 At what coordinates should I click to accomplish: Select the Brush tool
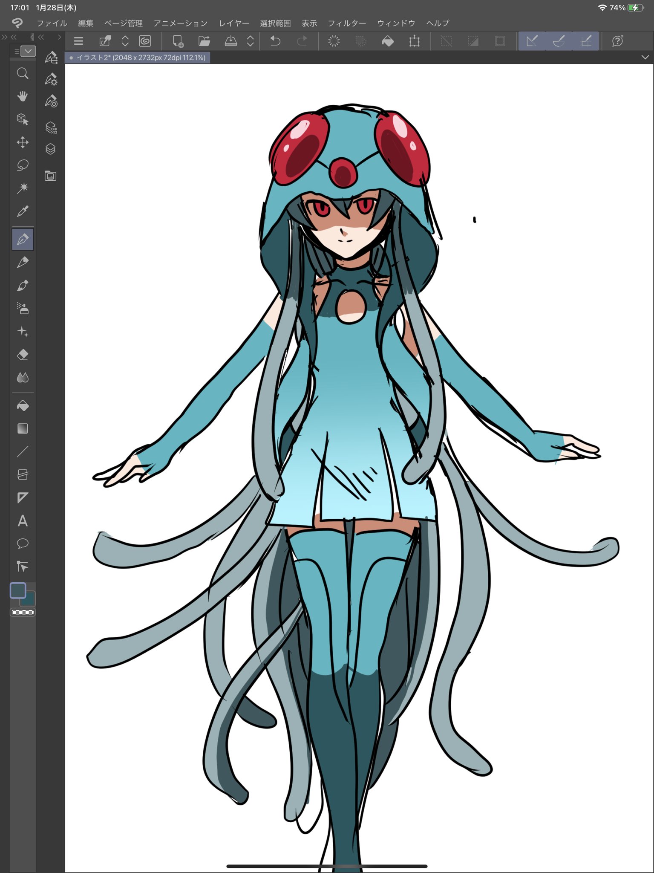point(23,285)
